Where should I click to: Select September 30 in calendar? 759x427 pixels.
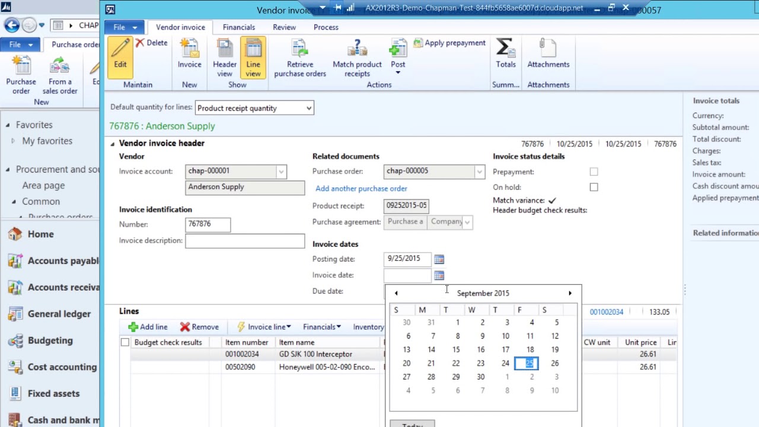click(x=480, y=377)
